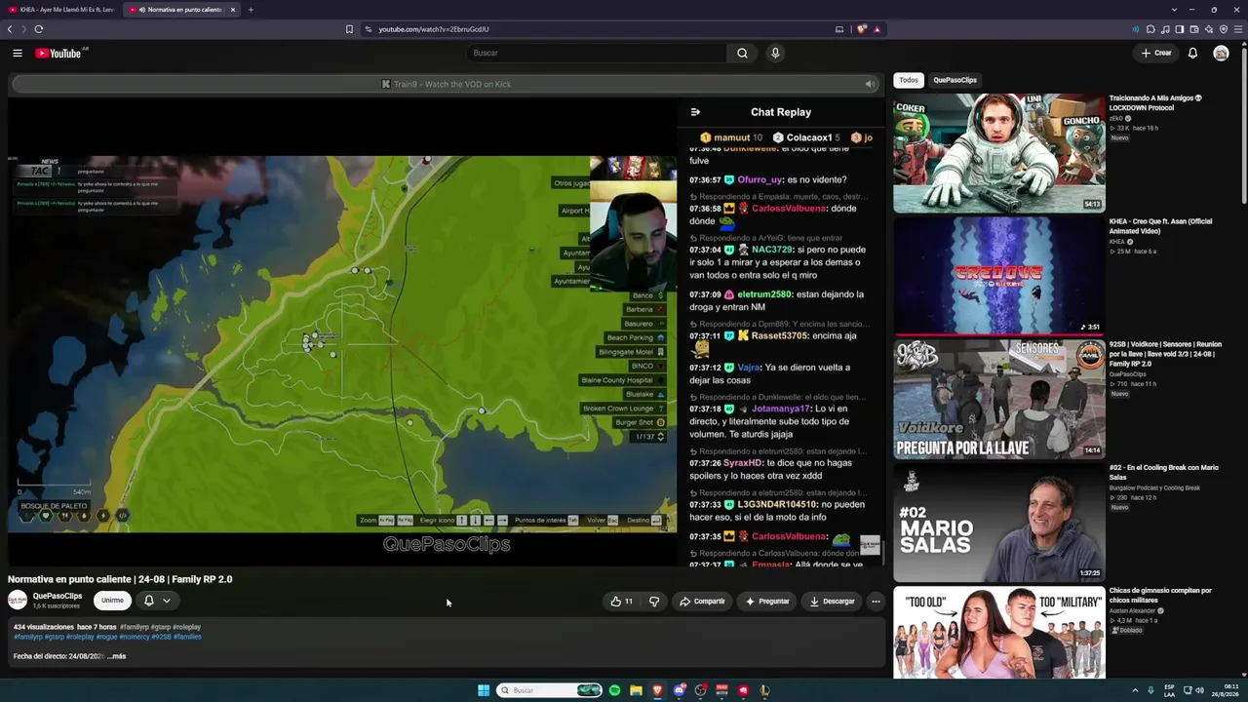The height and width of the screenshot is (702, 1248).
Task: Mute the Train9 Kick banner audio
Action: pos(870,84)
